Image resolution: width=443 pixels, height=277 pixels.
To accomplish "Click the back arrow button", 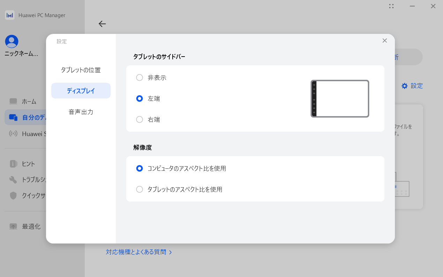I will click(102, 24).
